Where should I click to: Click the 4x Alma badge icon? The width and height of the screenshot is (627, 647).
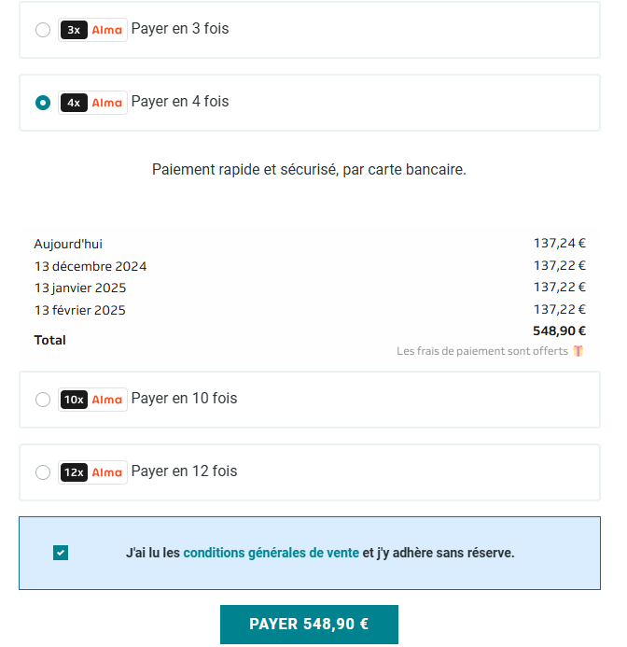[92, 103]
